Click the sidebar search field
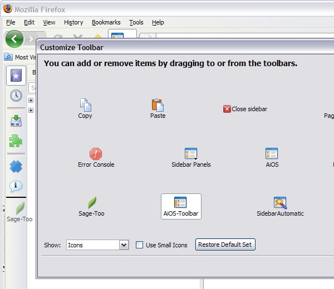 click(32, 88)
